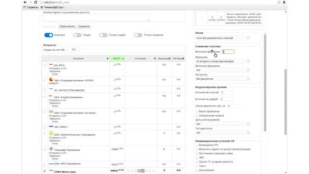Viewport: 309px width, 174px height.
Task: Enable Выкуп франшизы checkbox
Action: click(197, 112)
